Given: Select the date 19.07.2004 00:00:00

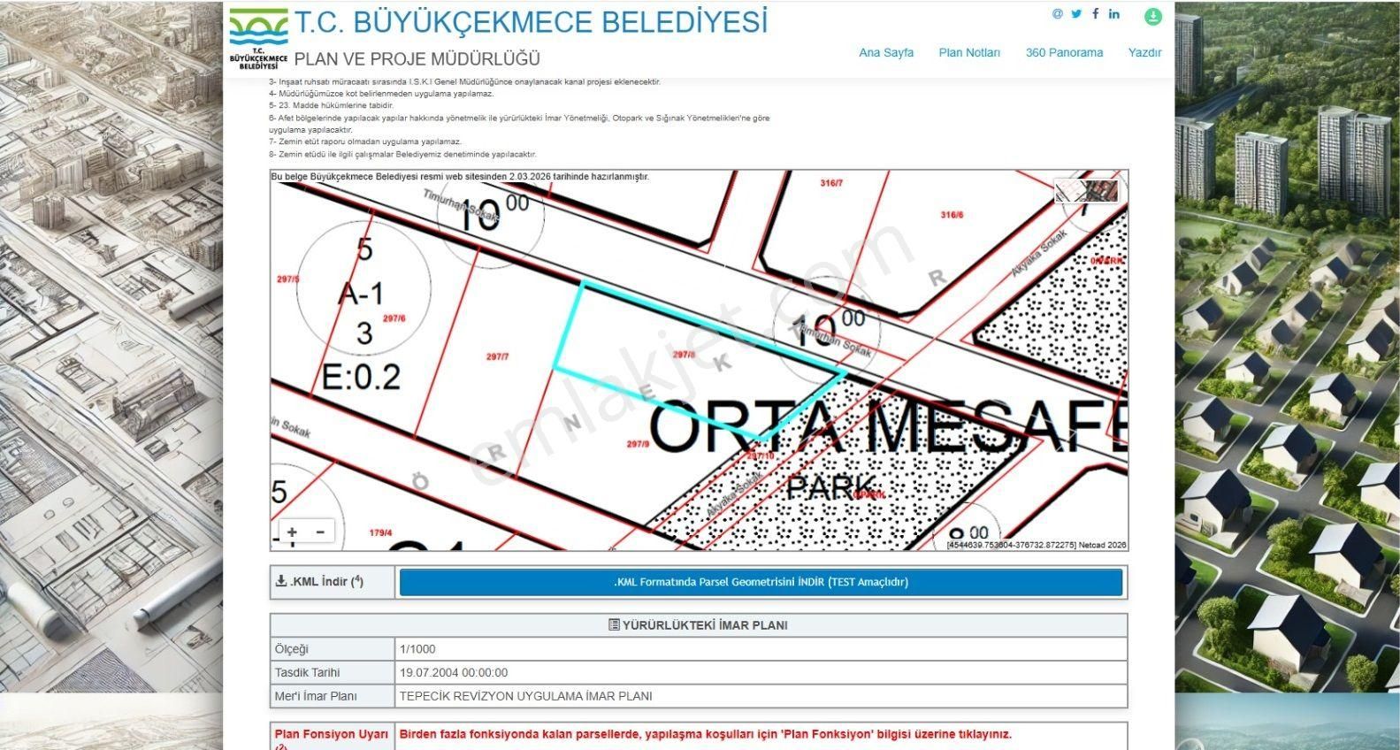Looking at the screenshot, I should coord(454,672).
